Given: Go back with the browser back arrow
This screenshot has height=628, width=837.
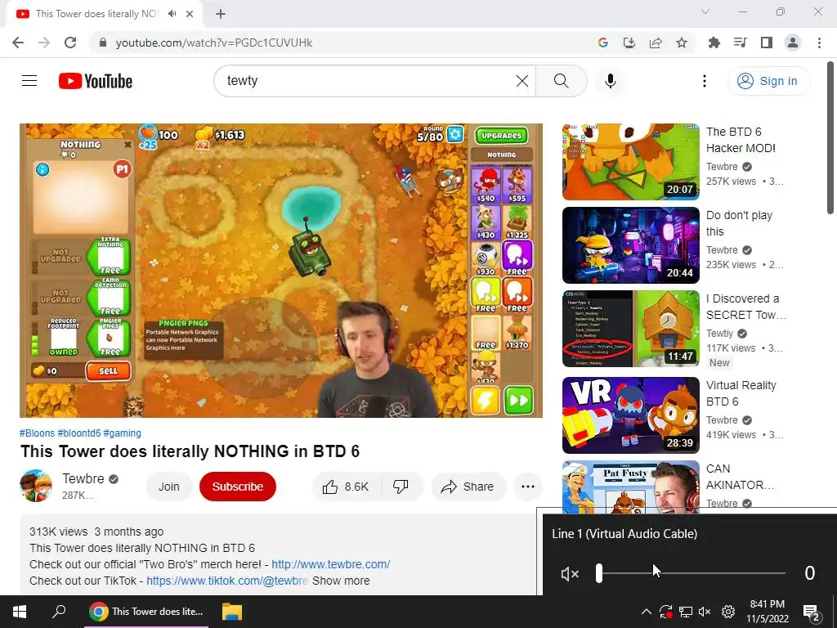Looking at the screenshot, I should pos(18,43).
